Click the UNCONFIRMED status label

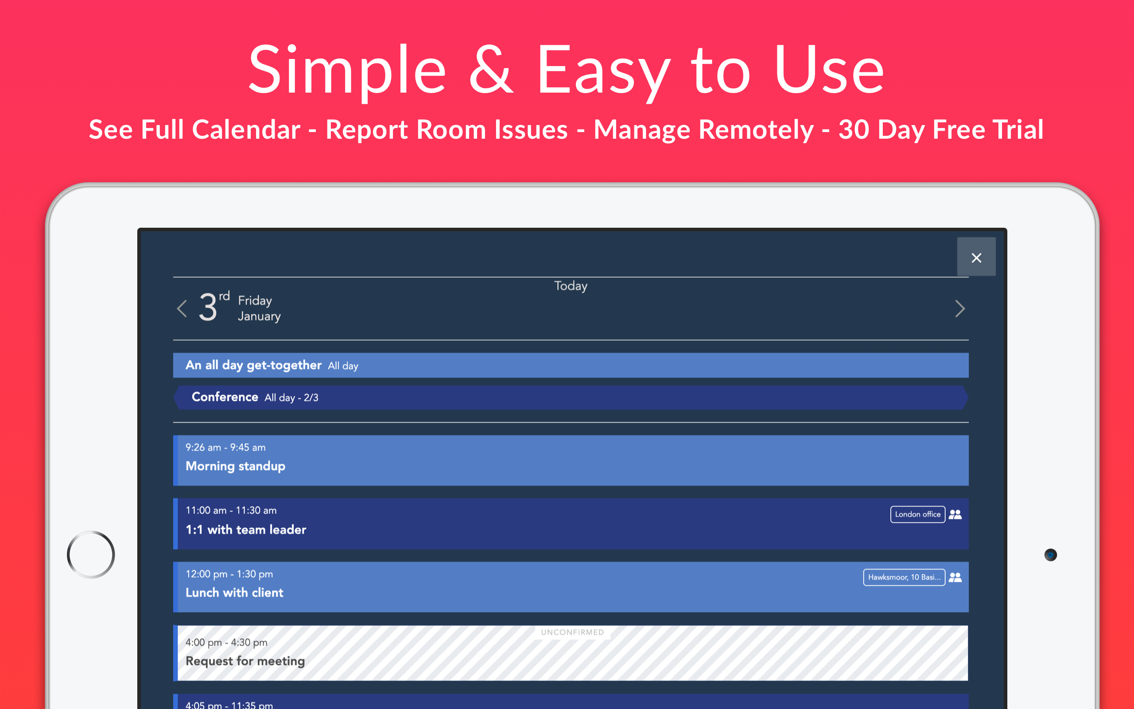coord(572,632)
